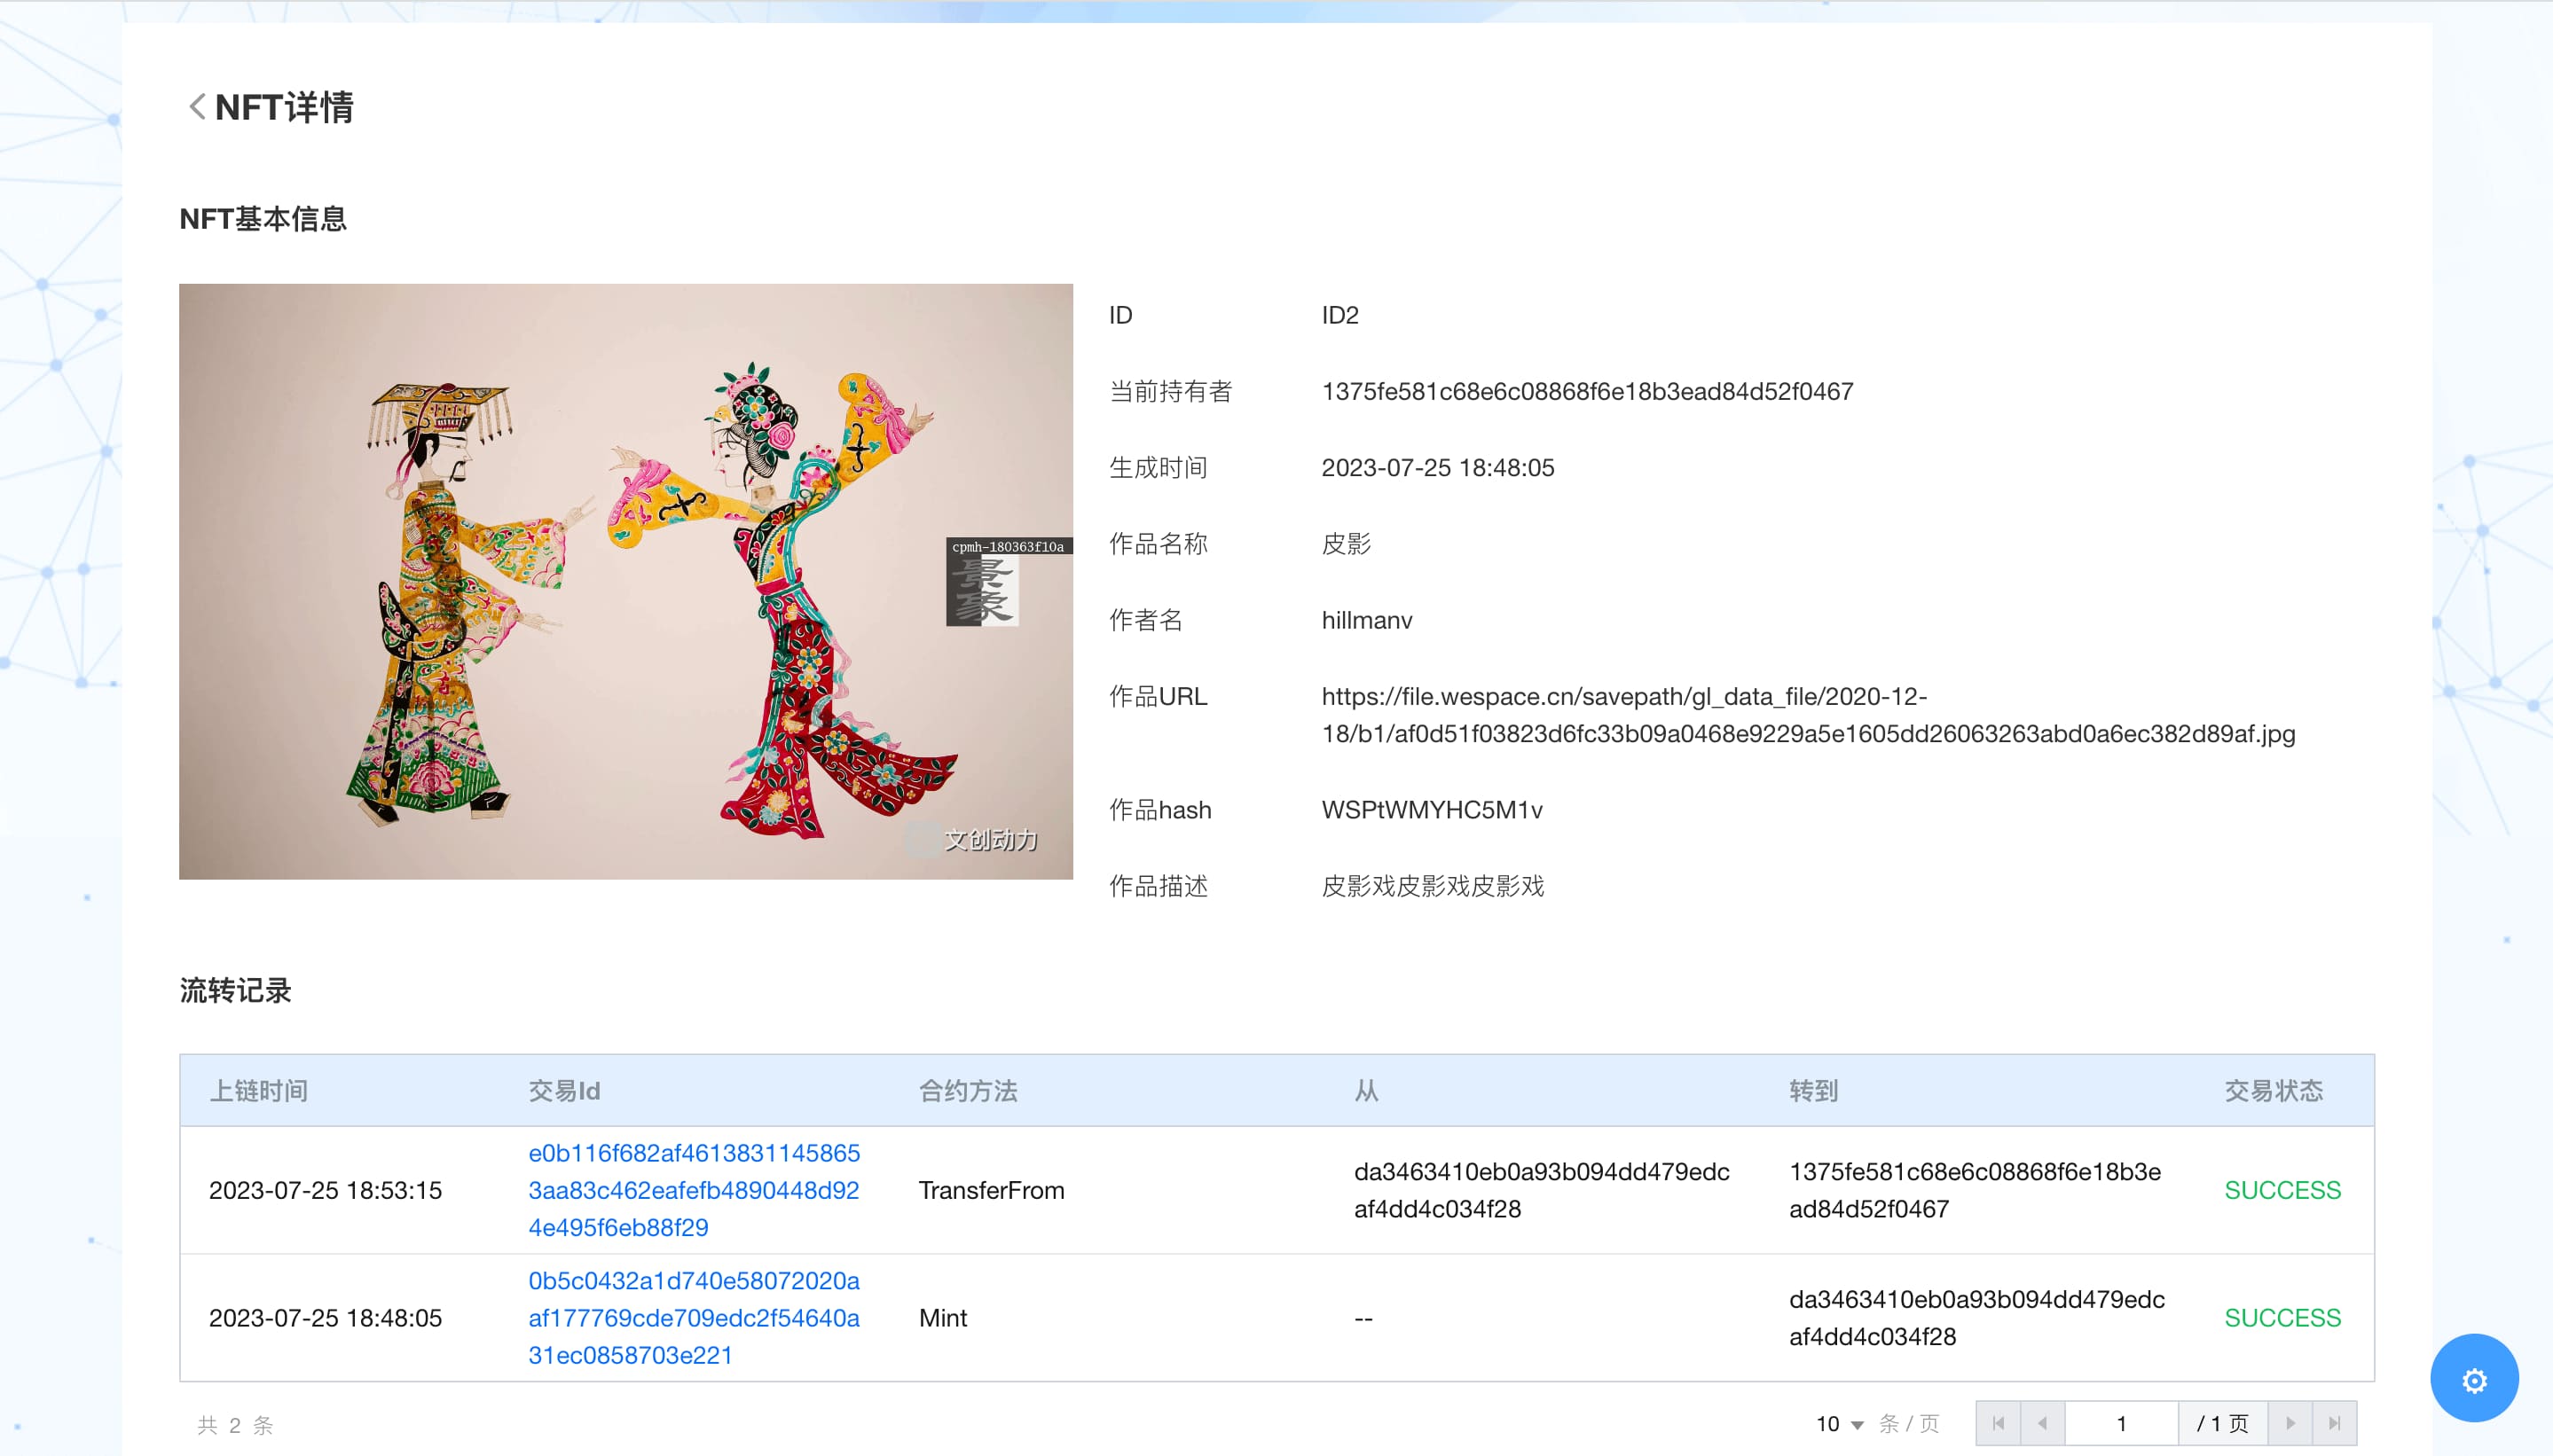Screen dimensions: 2553x1456
Task: Click the 交易状态 column header
Action: pyautogui.click(x=2273, y=1090)
